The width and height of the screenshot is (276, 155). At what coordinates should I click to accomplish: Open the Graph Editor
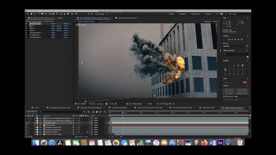coord(105,112)
